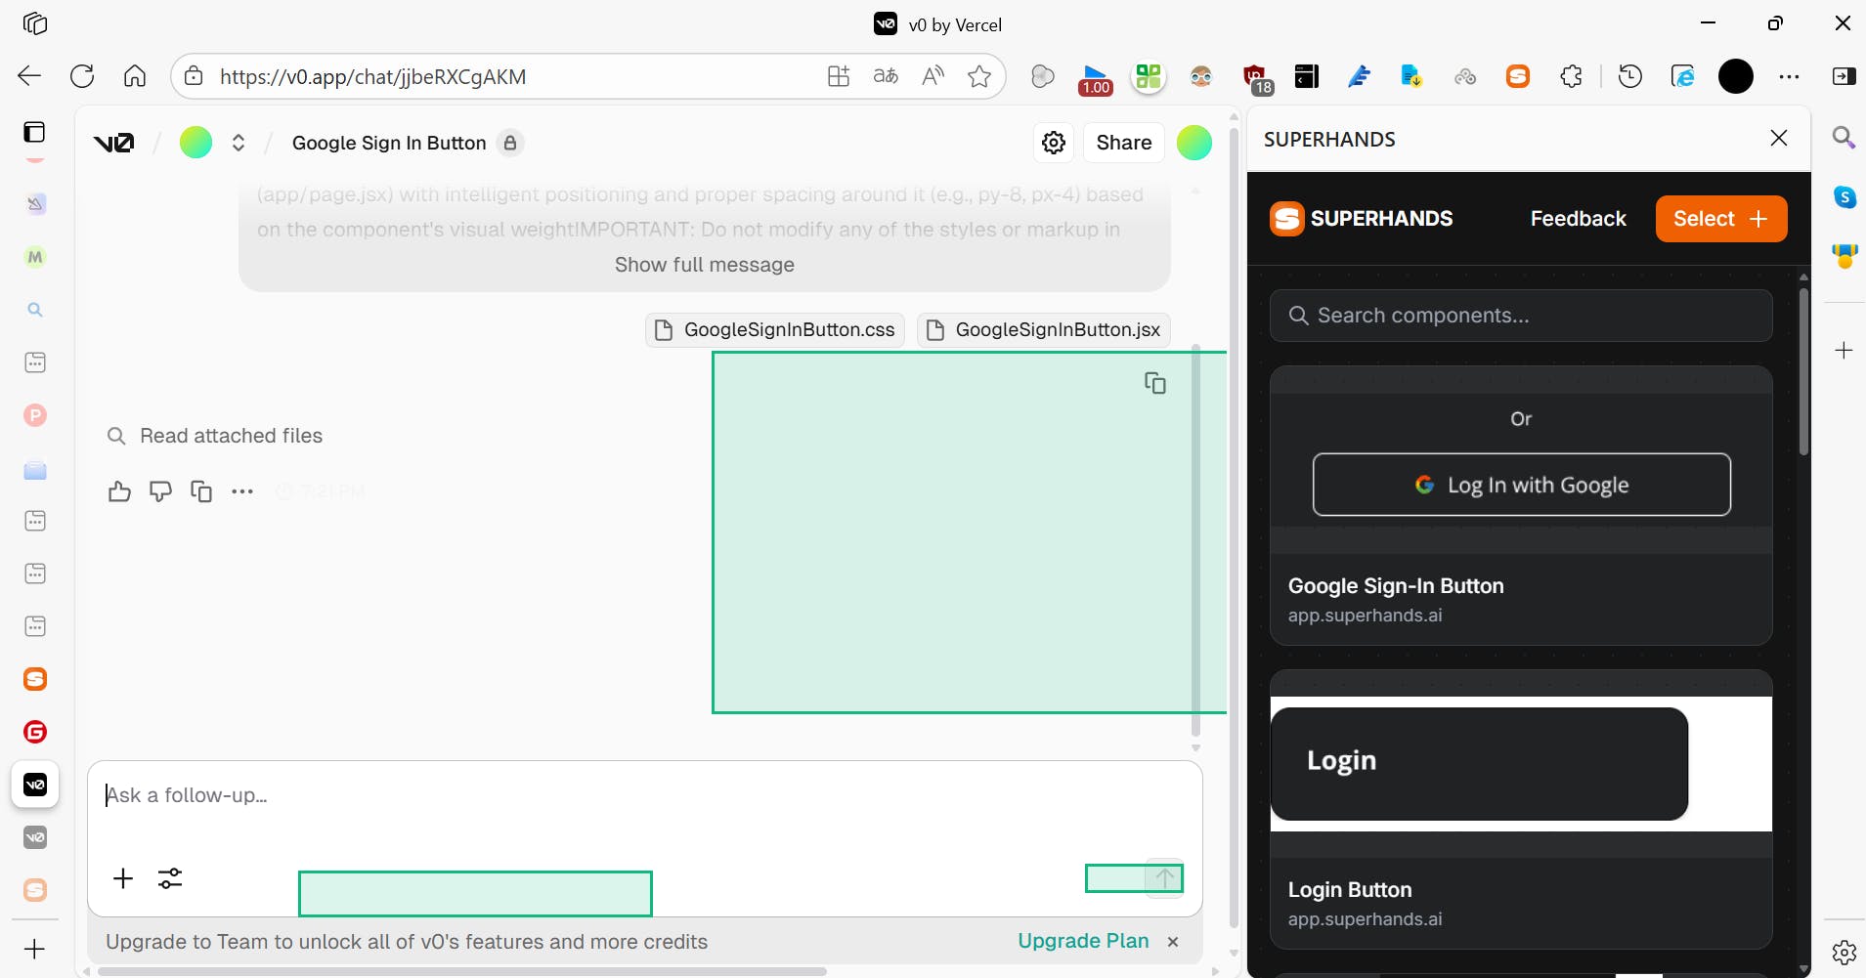
Task: Open the Skype icon in the Edge sidebar
Action: tap(1844, 197)
